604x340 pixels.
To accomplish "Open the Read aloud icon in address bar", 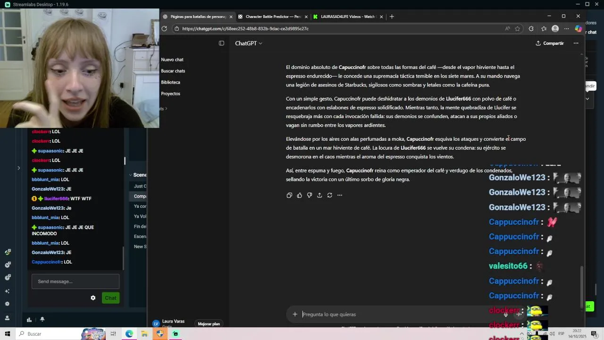I will coord(507,28).
